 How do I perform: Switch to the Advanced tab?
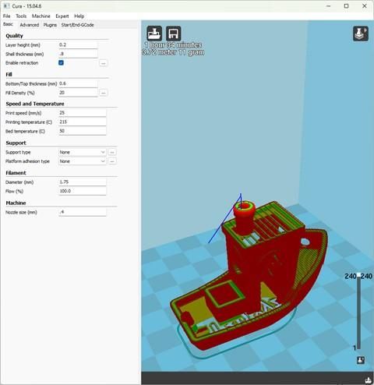pos(30,25)
